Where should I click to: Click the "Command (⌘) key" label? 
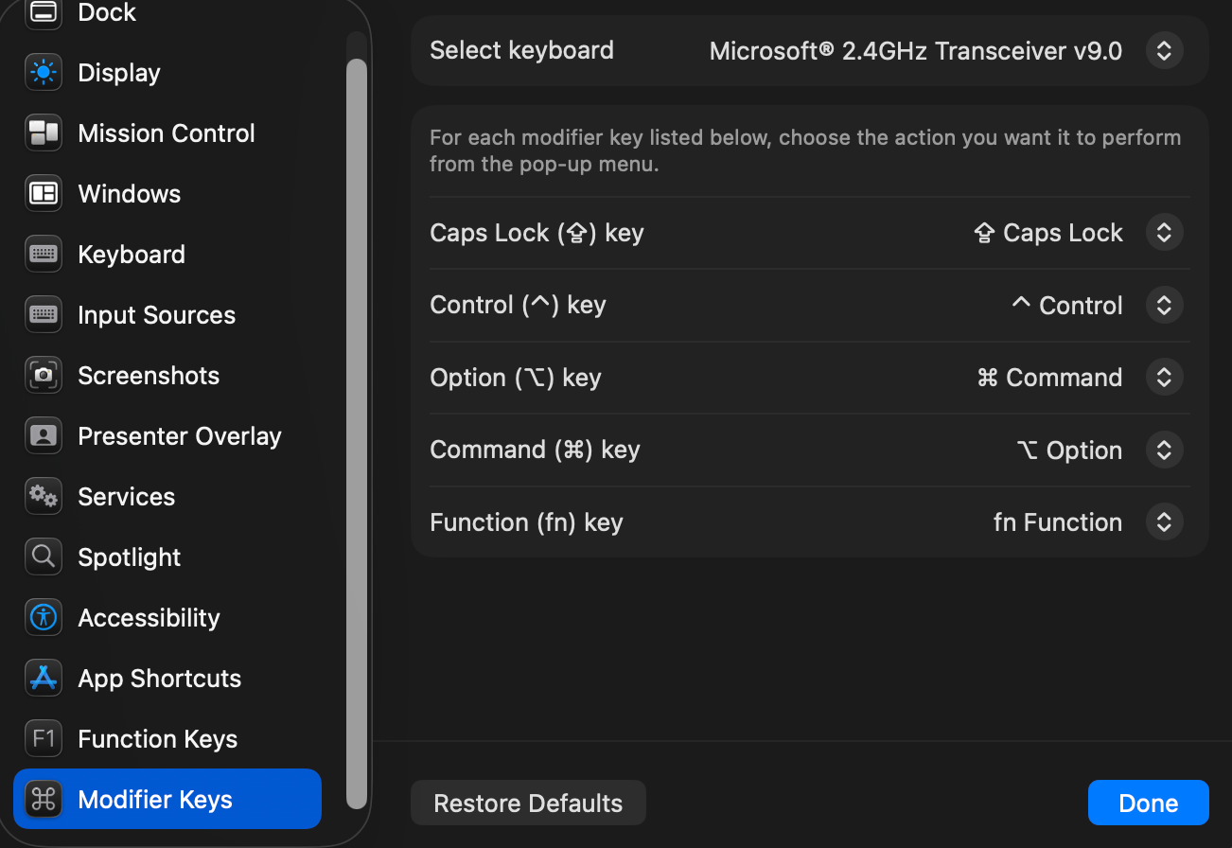pos(535,450)
